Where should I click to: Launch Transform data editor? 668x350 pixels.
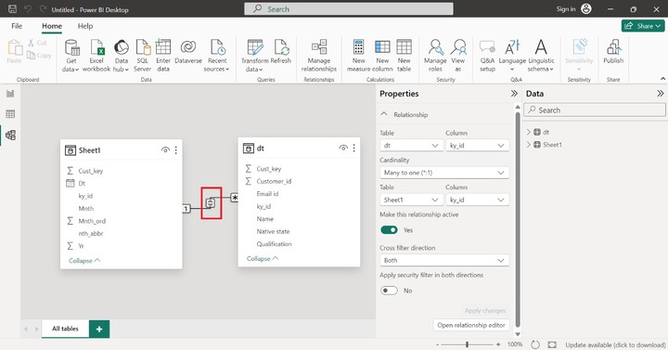pyautogui.click(x=255, y=56)
